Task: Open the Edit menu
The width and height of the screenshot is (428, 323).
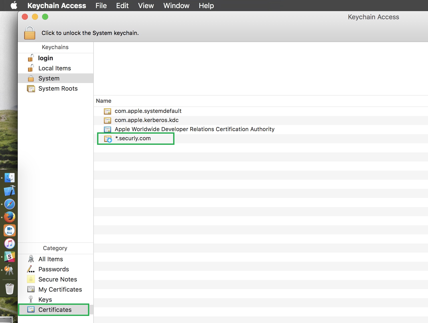Action: click(122, 6)
